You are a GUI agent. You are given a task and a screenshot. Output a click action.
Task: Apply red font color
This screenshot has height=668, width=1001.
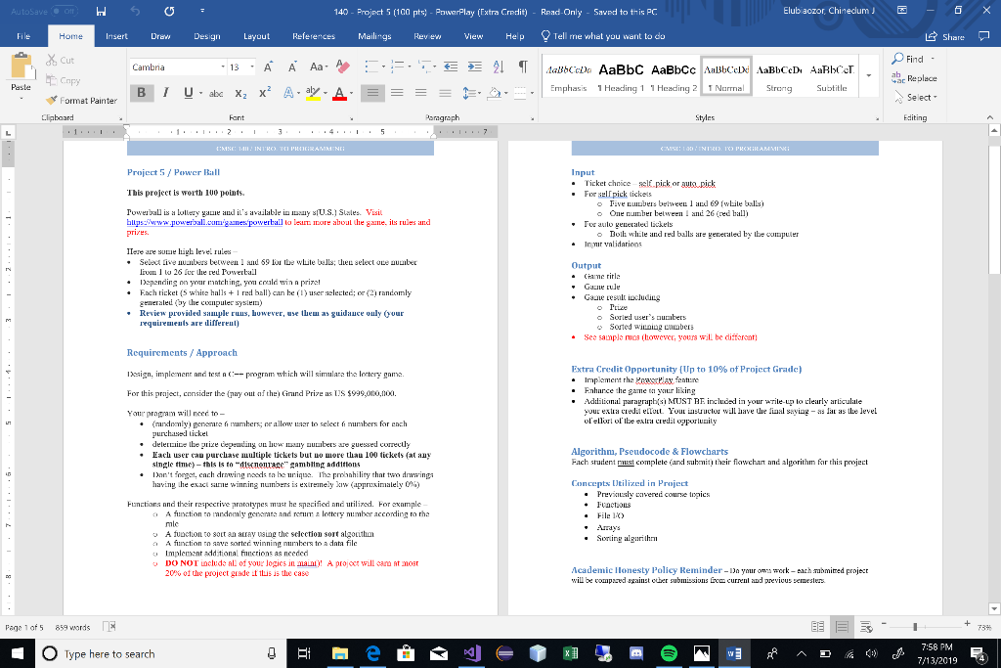tap(339, 93)
